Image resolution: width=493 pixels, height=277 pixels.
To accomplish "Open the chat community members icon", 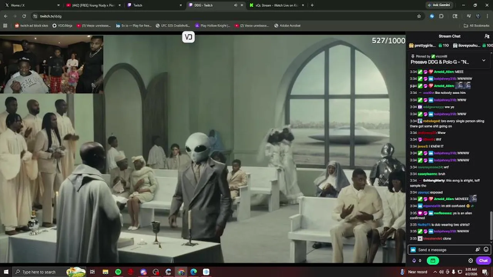I will (x=487, y=36).
